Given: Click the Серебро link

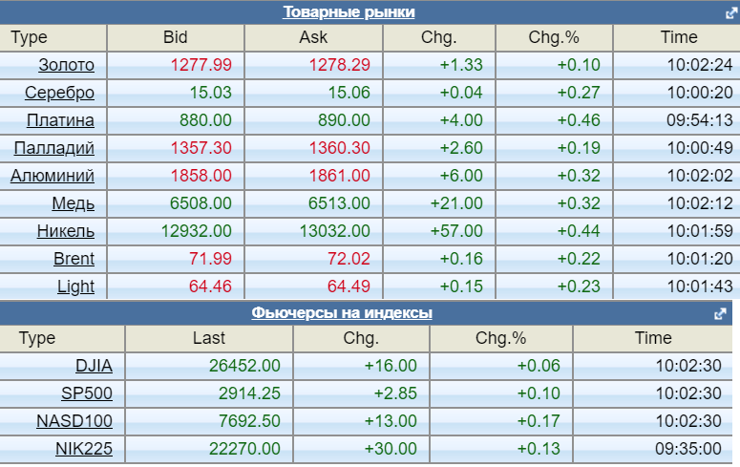Looking at the screenshot, I should click(x=60, y=93).
